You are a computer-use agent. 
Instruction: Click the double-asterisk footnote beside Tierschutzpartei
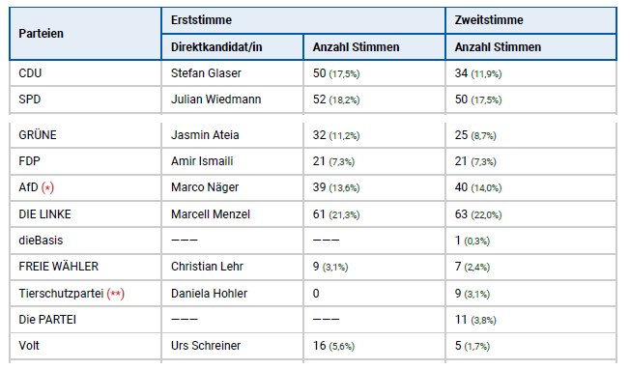116,294
